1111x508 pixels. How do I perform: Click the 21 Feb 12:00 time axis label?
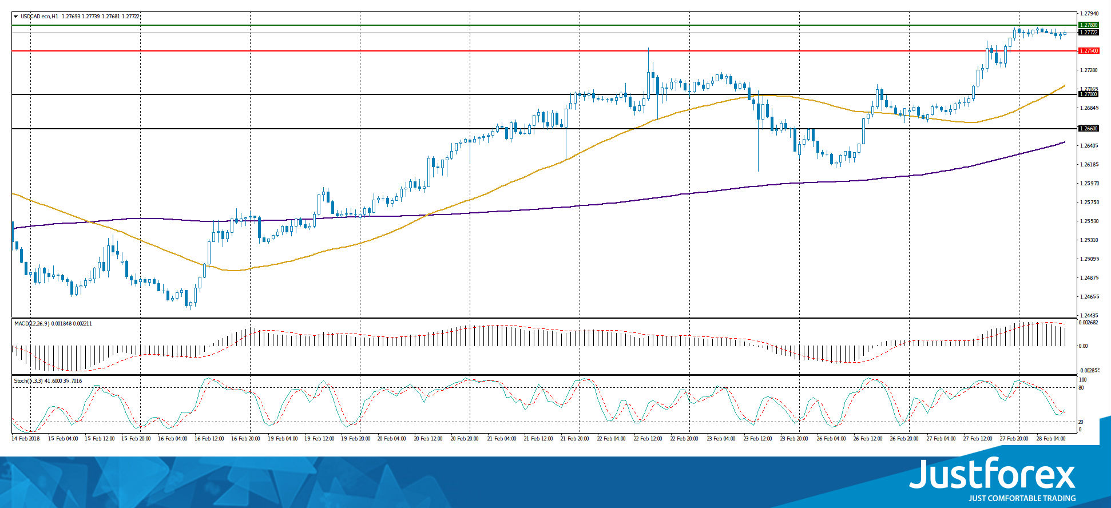[538, 439]
